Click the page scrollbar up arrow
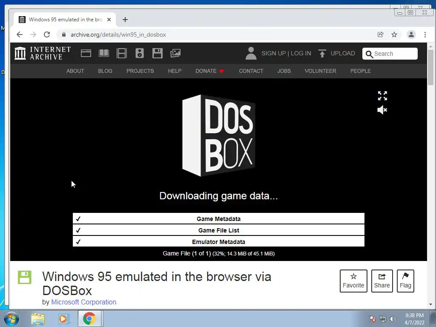436x327 pixels. (430, 46)
